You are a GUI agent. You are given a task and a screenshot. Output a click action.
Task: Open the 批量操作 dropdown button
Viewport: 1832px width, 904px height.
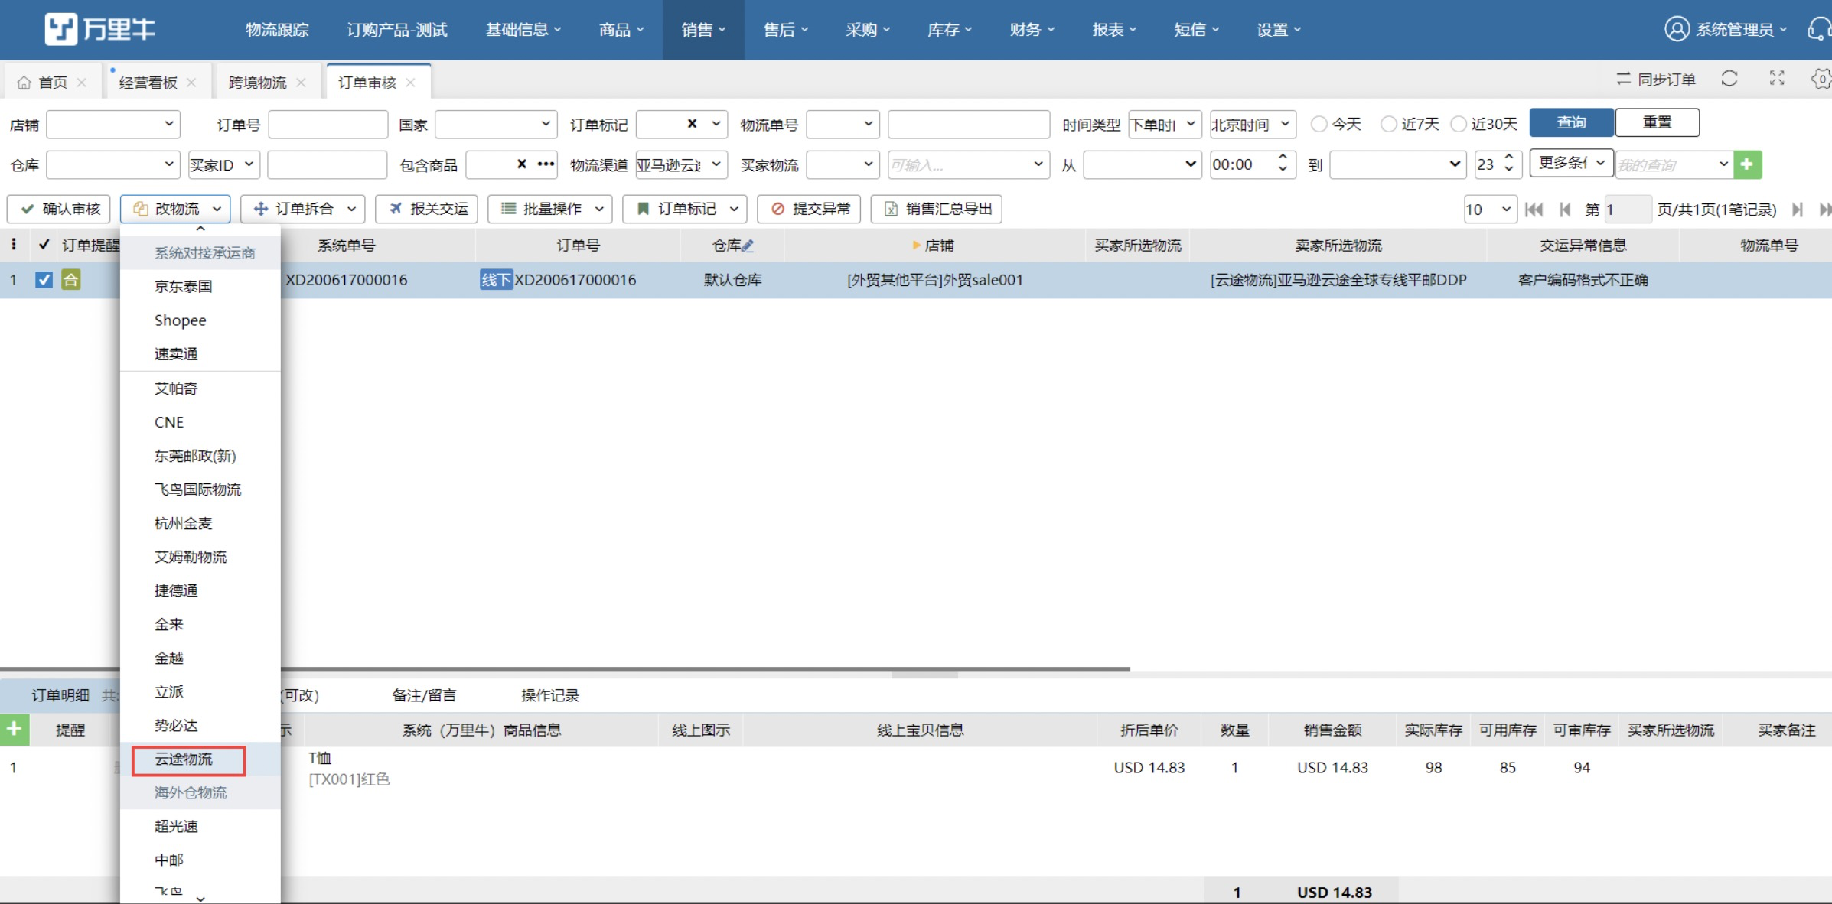point(550,209)
